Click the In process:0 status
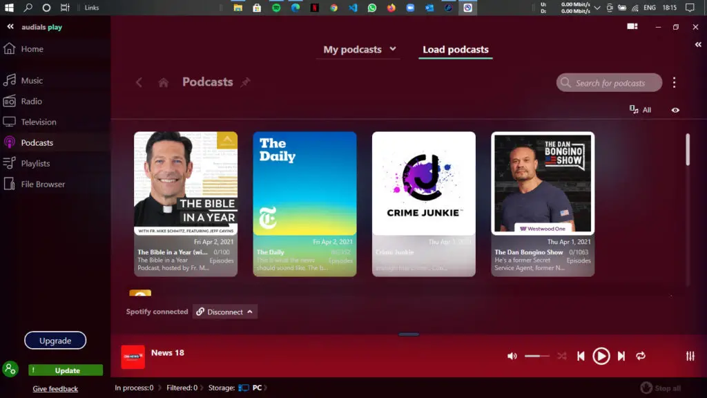 (x=134, y=388)
